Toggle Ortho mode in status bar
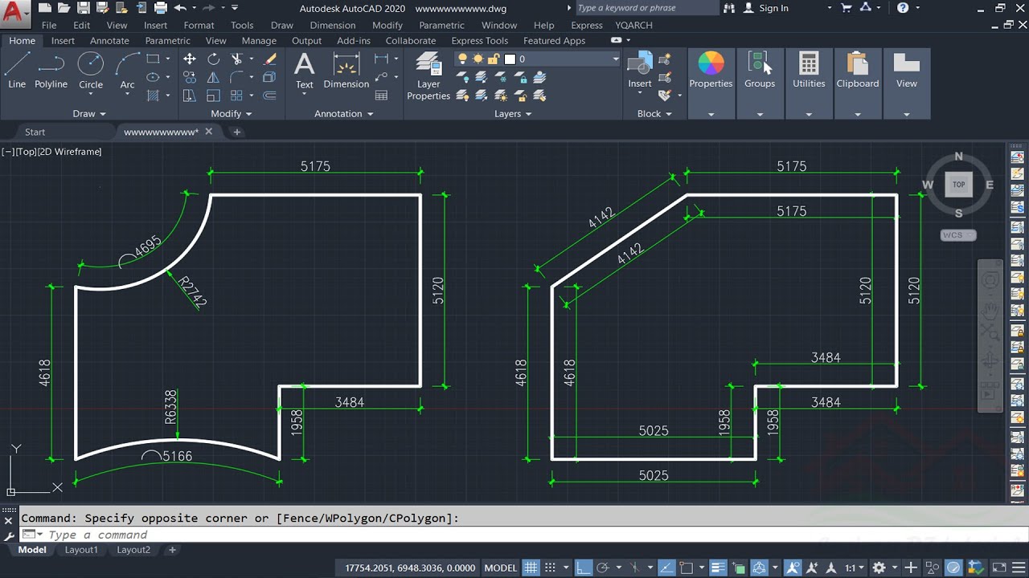Screen dimensions: 1029x578 coord(583,568)
